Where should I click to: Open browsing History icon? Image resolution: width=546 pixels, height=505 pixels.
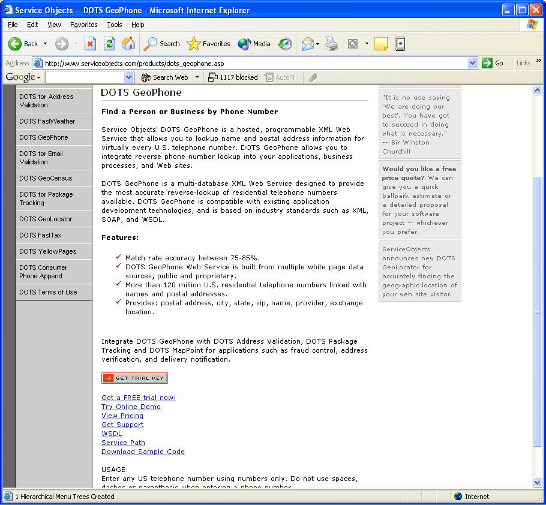[285, 44]
